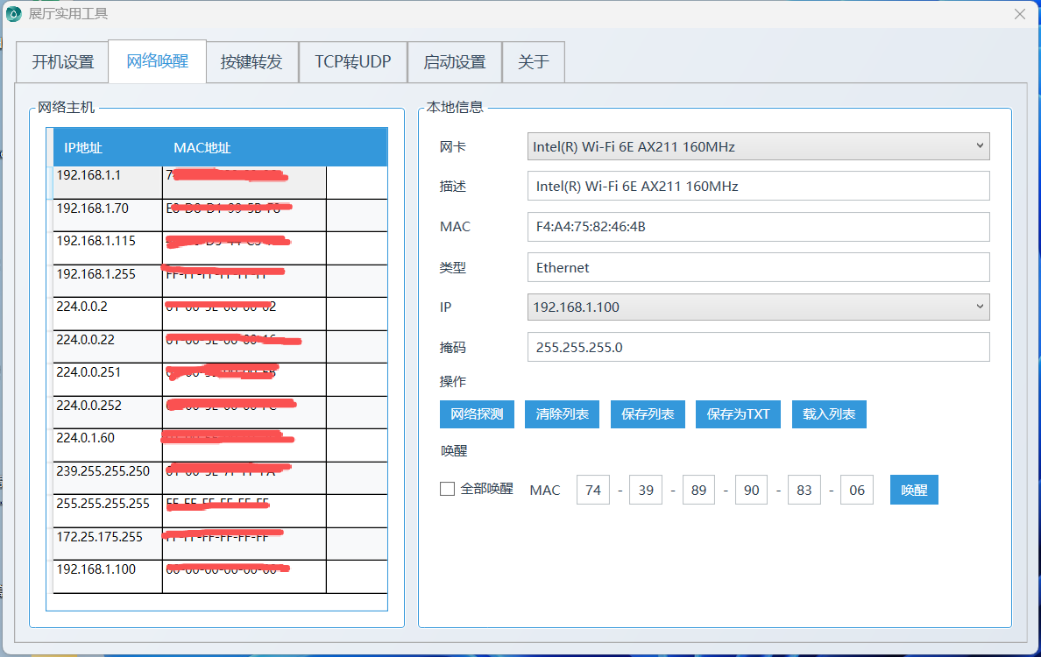Close the 展厅实用工具 window

tap(1019, 14)
